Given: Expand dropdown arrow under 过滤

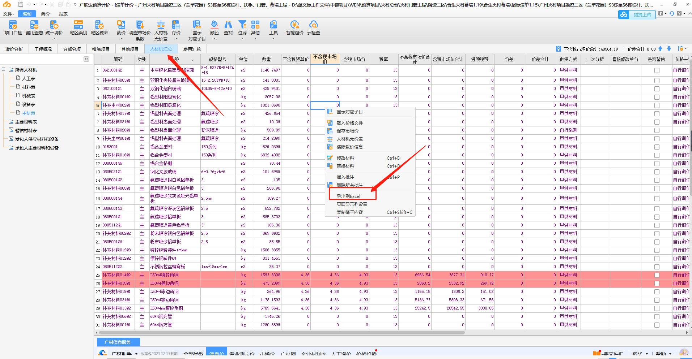Looking at the screenshot, I should pos(242,38).
